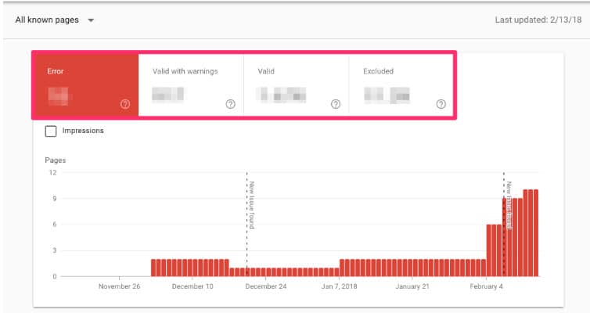Click the February 4 axis label
590x313 pixels.
point(486,286)
